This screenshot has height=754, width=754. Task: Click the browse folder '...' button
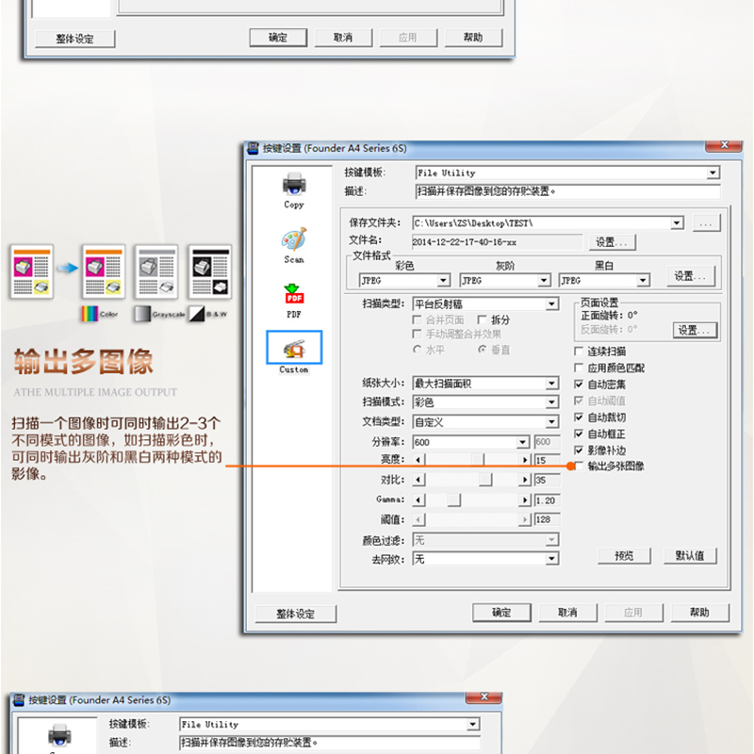pyautogui.click(x=707, y=223)
